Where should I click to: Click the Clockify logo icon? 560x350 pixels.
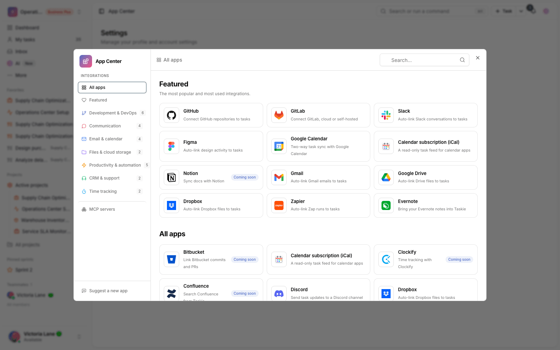[x=386, y=259]
